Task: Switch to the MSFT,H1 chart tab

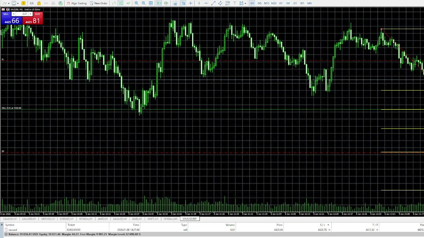Action: pyautogui.click(x=153, y=219)
